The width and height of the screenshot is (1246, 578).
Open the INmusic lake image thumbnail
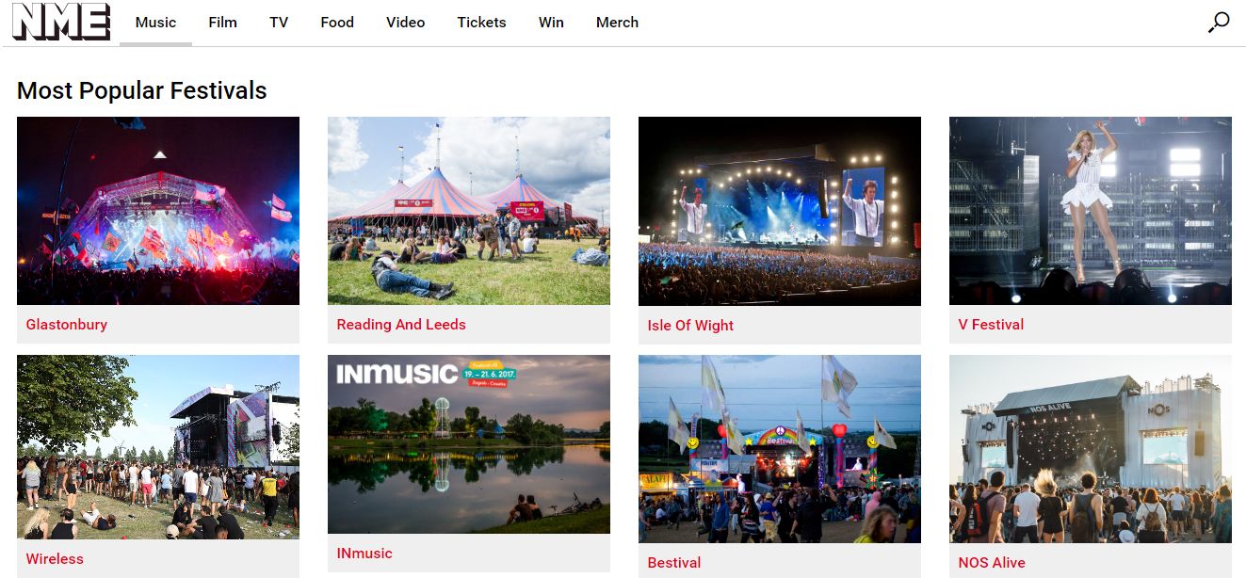click(469, 444)
